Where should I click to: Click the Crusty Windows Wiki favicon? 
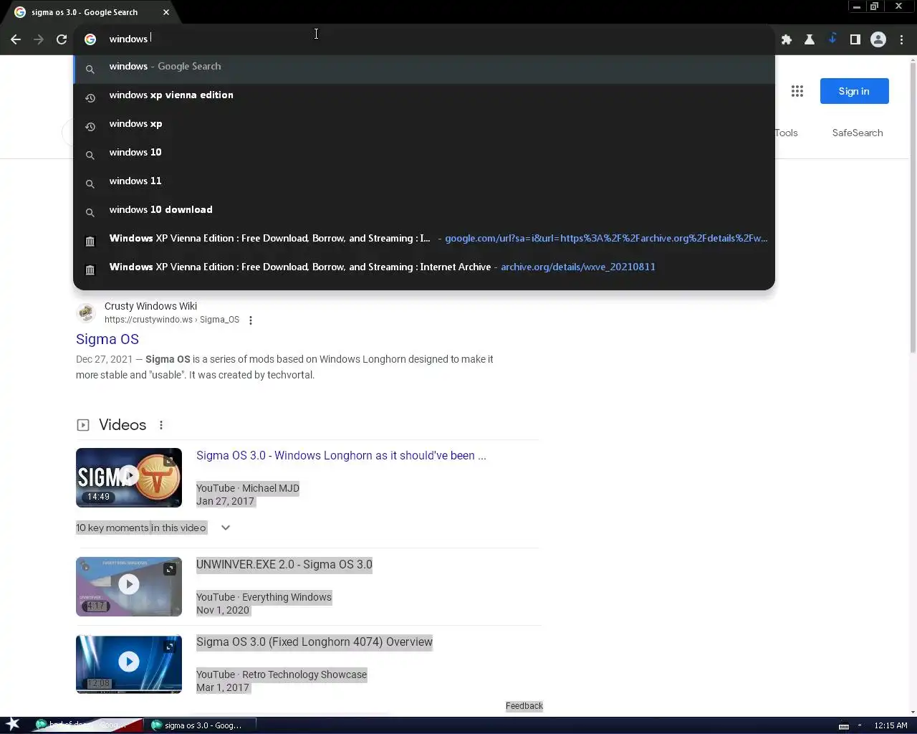coord(86,313)
